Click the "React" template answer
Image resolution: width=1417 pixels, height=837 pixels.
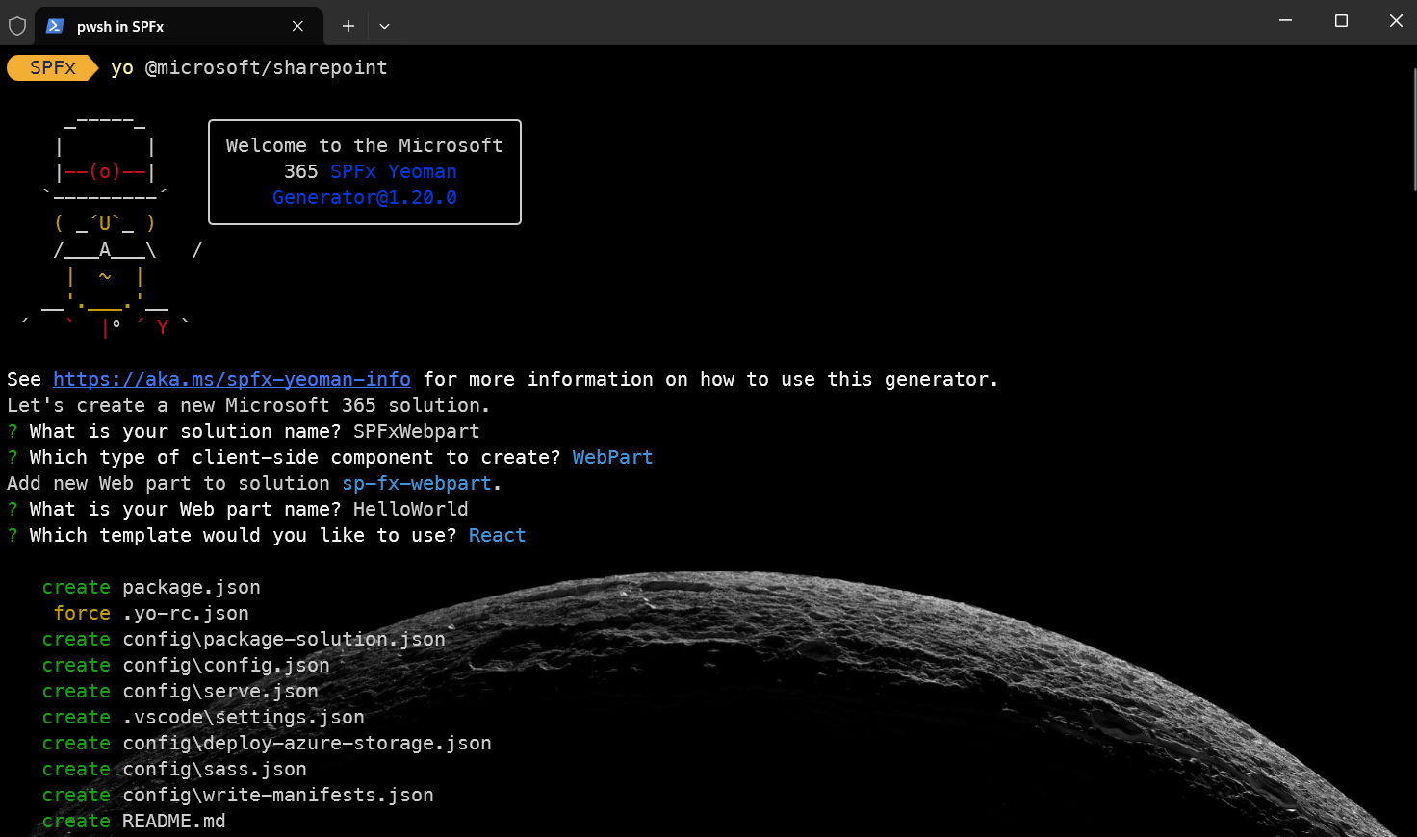coord(497,536)
